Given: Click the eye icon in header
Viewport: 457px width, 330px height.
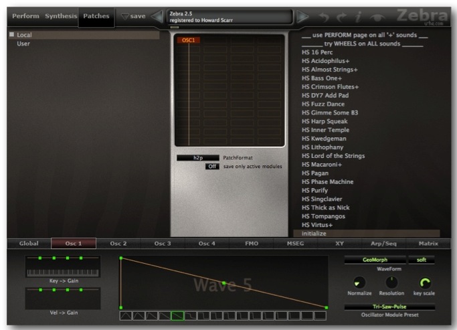Looking at the screenshot, I should pos(377,17).
